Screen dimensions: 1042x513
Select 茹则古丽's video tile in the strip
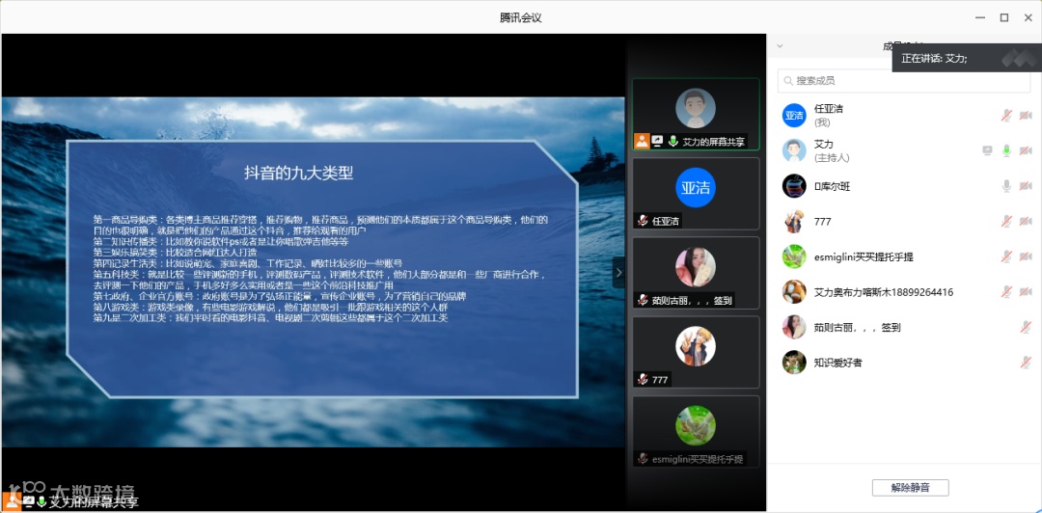[696, 273]
